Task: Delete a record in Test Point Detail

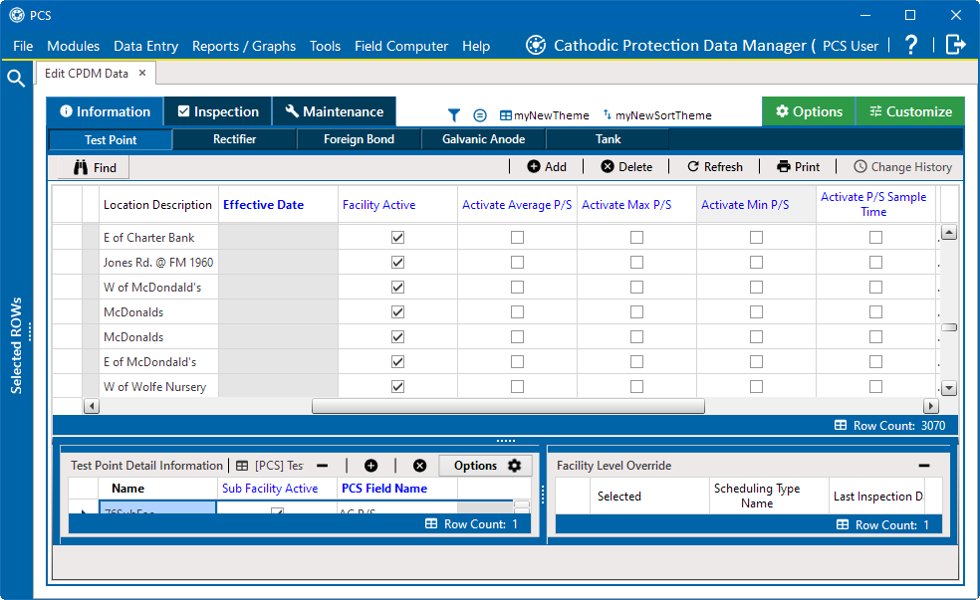Action: [420, 466]
